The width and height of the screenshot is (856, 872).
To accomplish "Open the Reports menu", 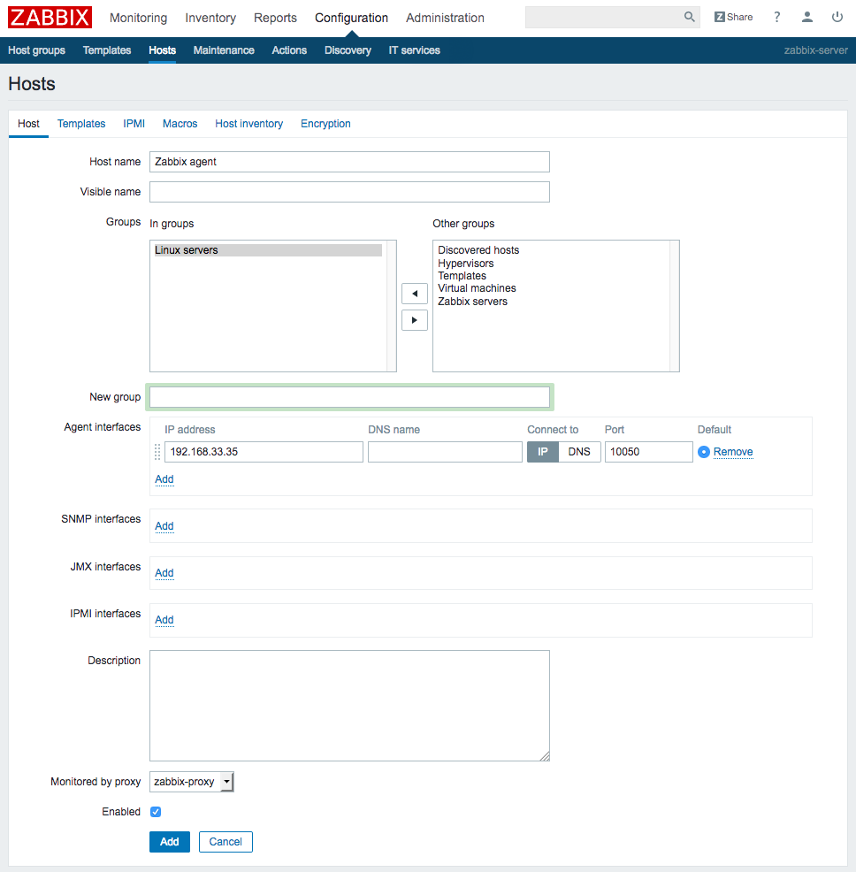I will 275,18.
